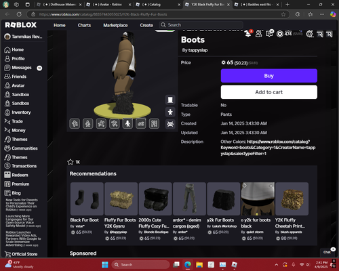Image resolution: width=339 pixels, height=271 pixels.
Task: Open Create in top navigation
Action: point(146,25)
